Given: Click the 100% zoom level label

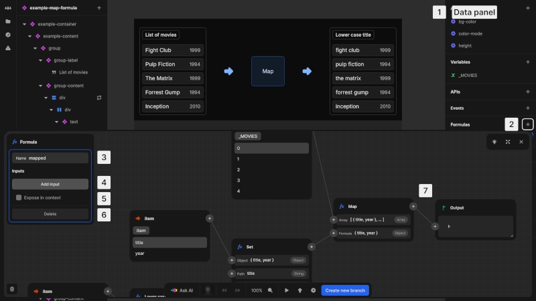Looking at the screenshot, I should click(x=257, y=290).
